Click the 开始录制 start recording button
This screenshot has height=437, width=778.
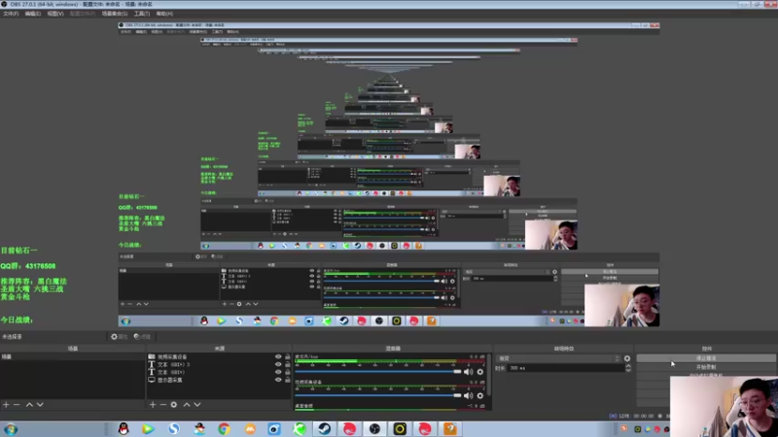pyautogui.click(x=706, y=367)
